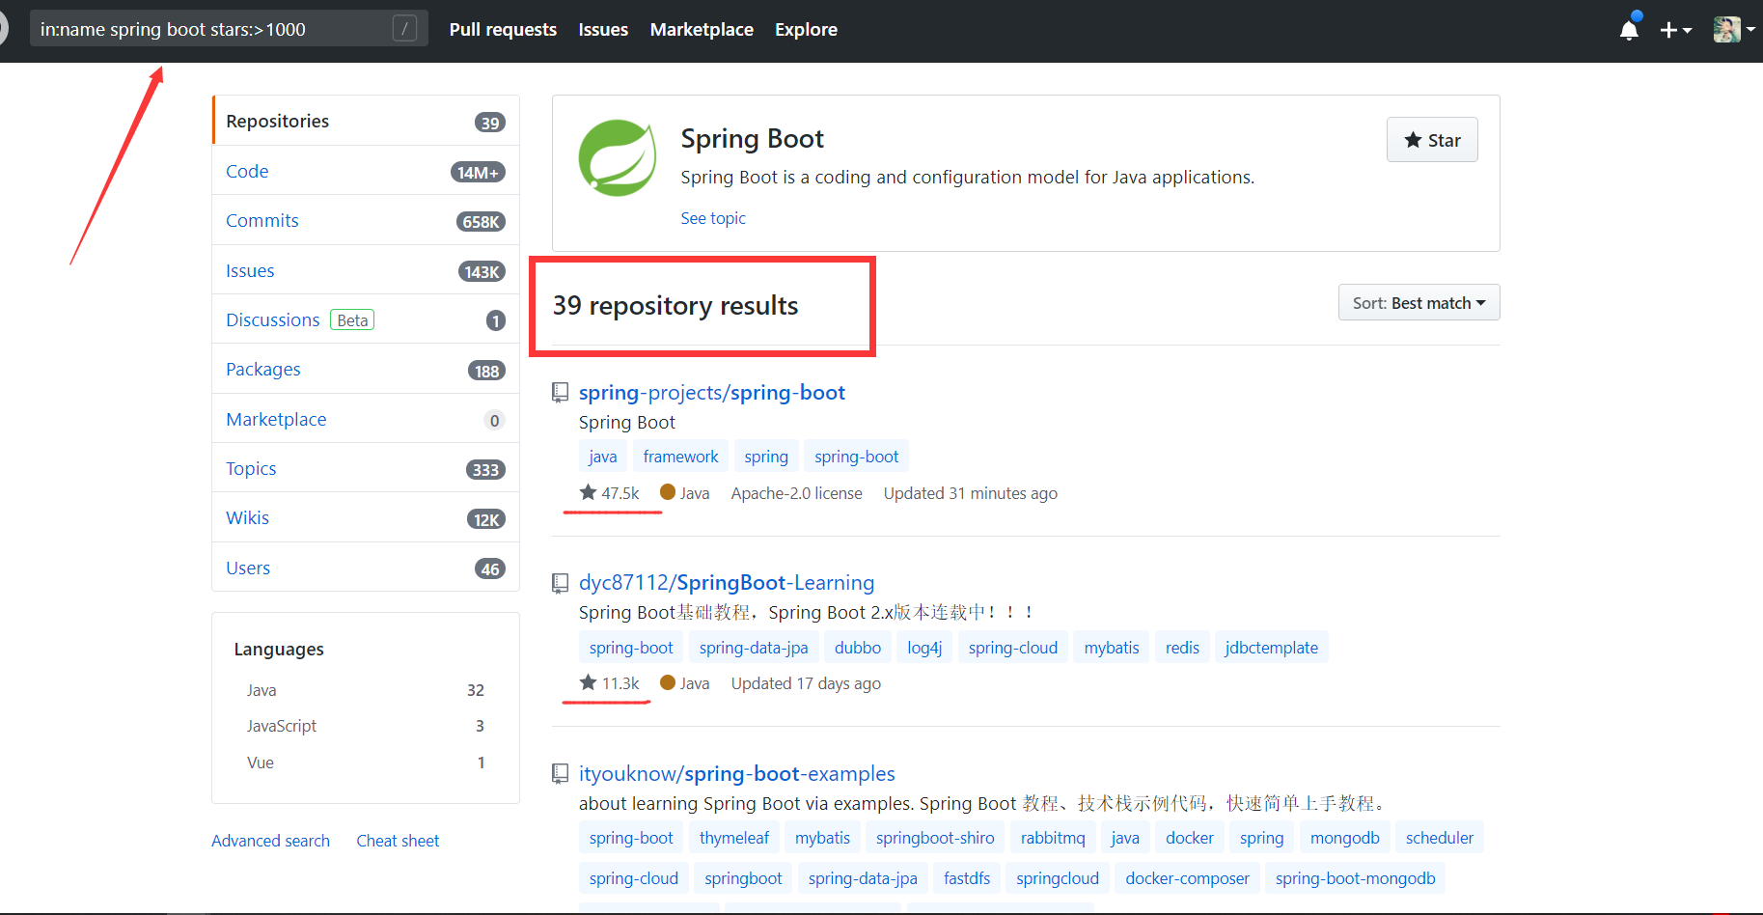
Task: Click the Spring Boot leaf logo
Action: click(618, 158)
